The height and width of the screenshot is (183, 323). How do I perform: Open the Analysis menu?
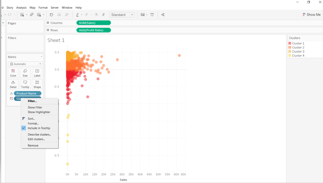[21, 7]
